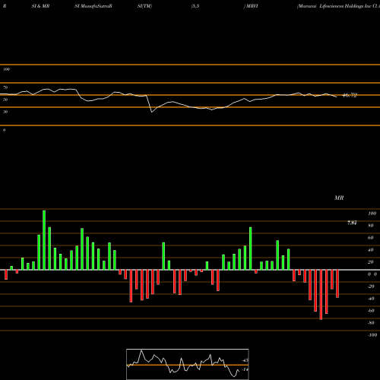380x380 pixels.
Task: Click the 'SI(TM)' header label
Action: (144, 6)
